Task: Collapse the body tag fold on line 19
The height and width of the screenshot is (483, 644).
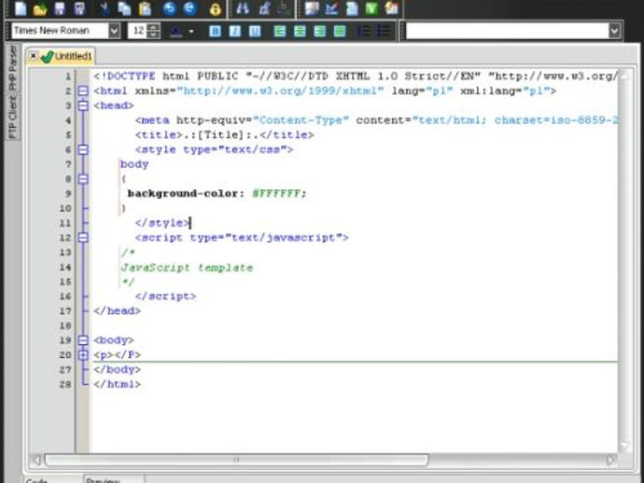Action: pyautogui.click(x=83, y=340)
